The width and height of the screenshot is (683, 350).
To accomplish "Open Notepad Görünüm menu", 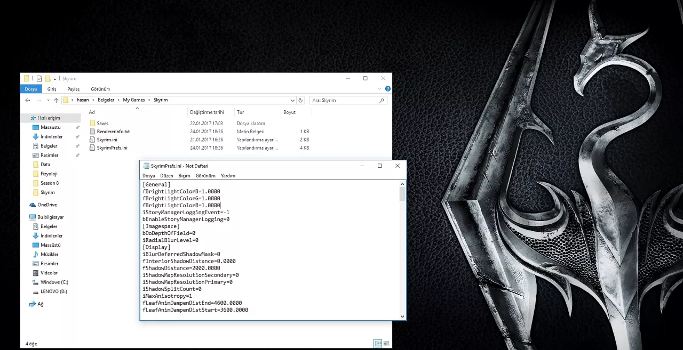I will [205, 175].
